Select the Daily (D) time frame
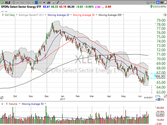 point(36,3)
